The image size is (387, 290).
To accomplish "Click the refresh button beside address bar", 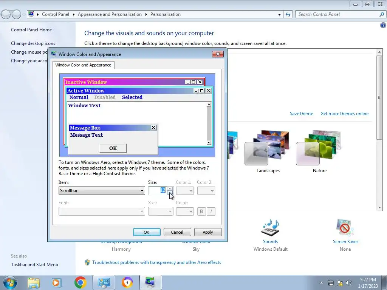I will click(288, 14).
